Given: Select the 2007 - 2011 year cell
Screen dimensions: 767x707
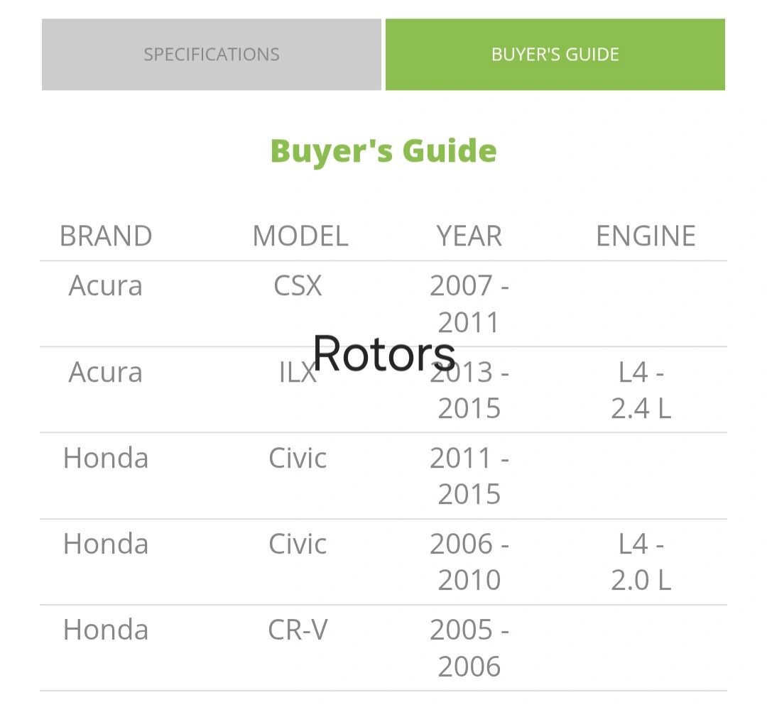Looking at the screenshot, I should click(469, 304).
